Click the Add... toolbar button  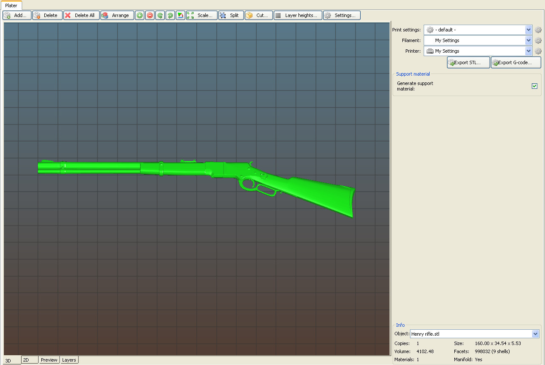tap(17, 15)
